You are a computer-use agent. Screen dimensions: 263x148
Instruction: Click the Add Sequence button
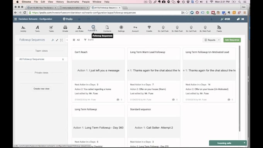(232, 40)
